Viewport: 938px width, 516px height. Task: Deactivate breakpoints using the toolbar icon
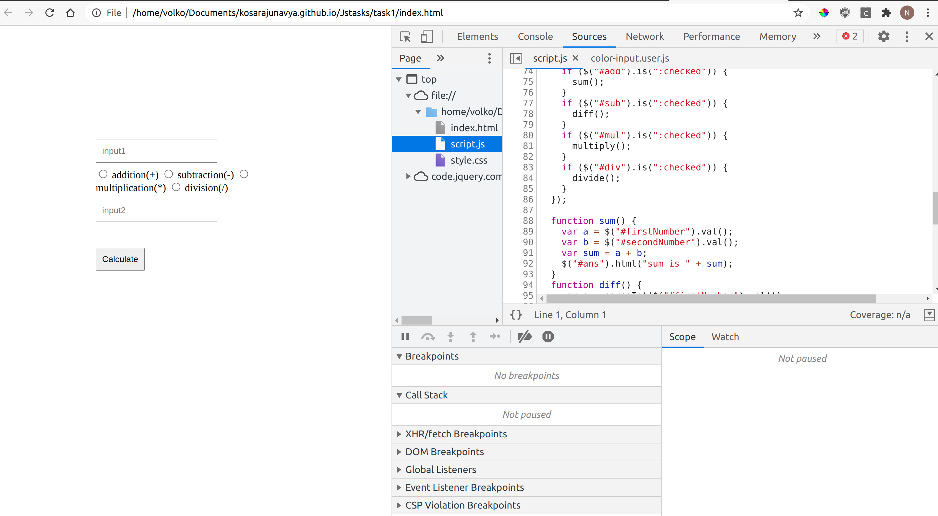click(x=524, y=336)
